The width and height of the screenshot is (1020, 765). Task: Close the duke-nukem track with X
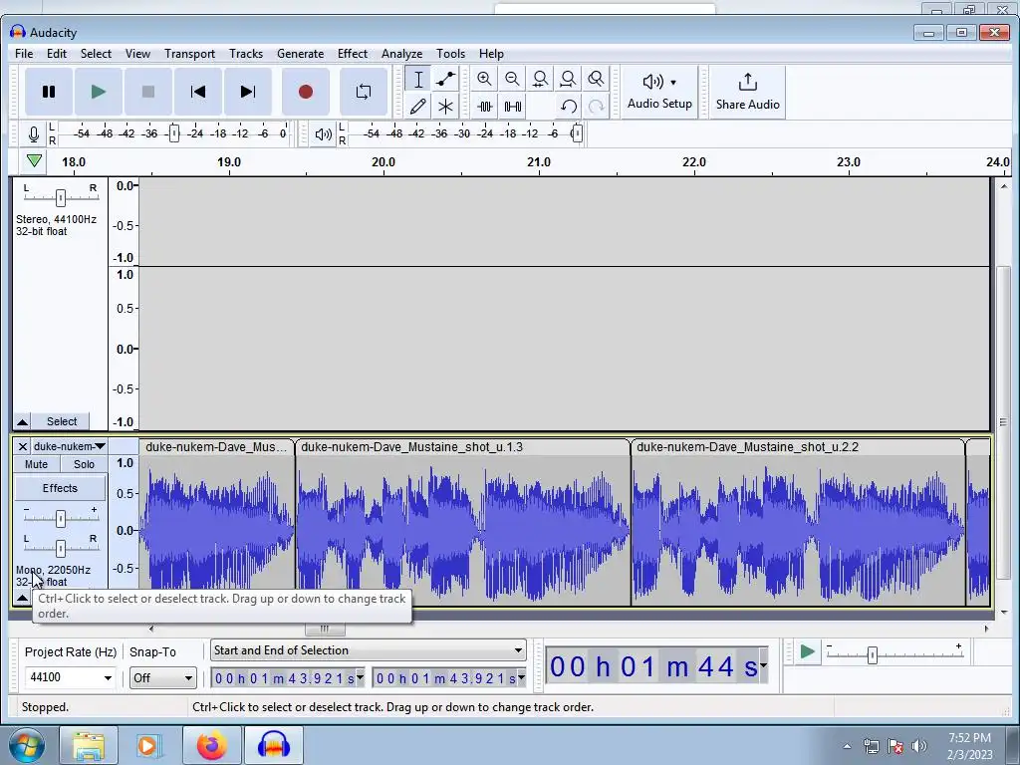(22, 446)
